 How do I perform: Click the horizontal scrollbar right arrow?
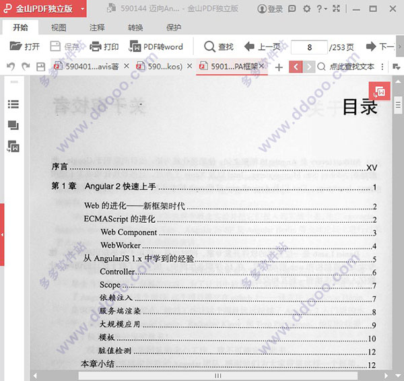(x=386, y=376)
